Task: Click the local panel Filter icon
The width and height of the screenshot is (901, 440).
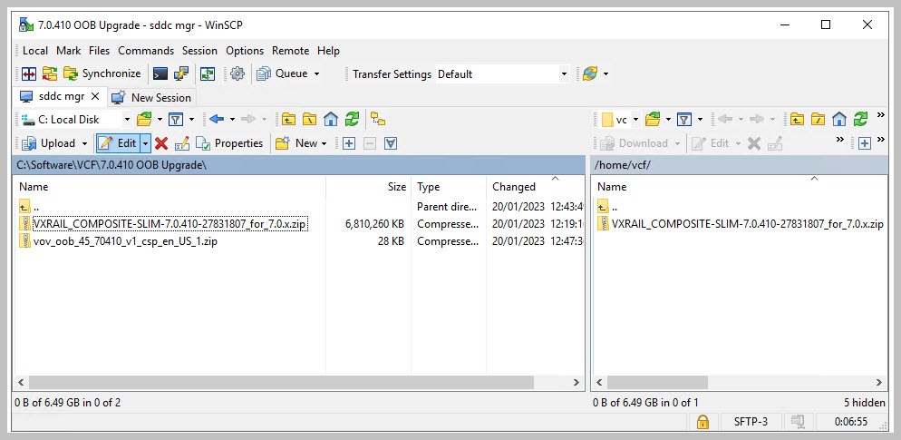Action: tap(175, 120)
